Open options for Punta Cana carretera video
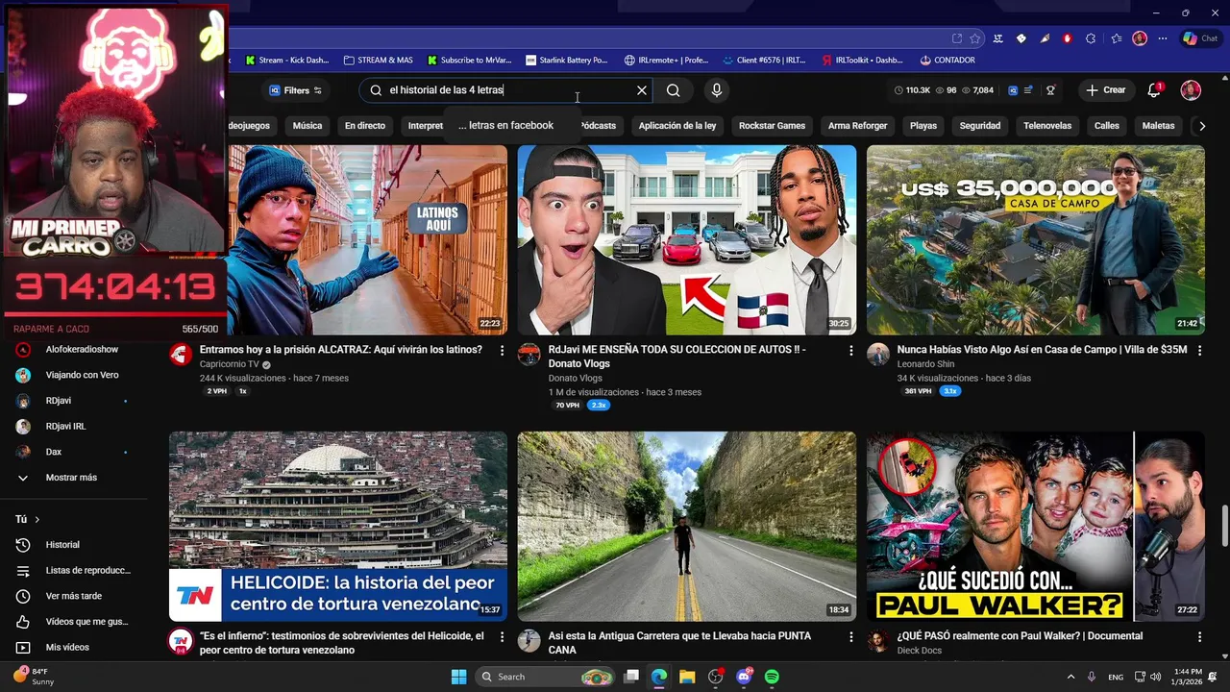 (x=850, y=637)
